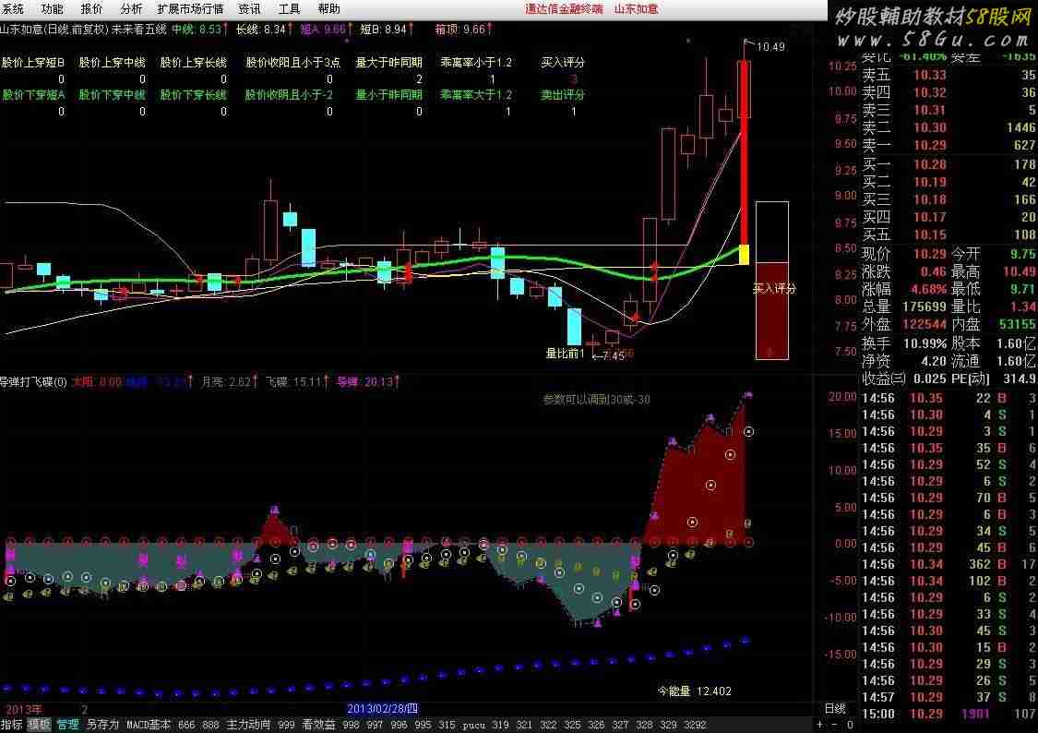Viewport: 1038px width, 733px height.
Task: Switch to the pucu template
Action: coord(474,725)
